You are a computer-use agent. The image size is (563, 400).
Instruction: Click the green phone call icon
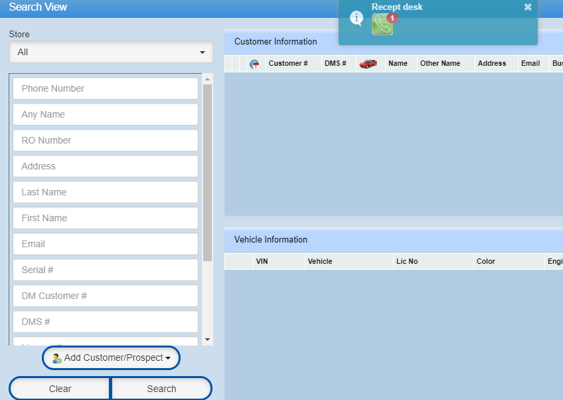click(381, 25)
